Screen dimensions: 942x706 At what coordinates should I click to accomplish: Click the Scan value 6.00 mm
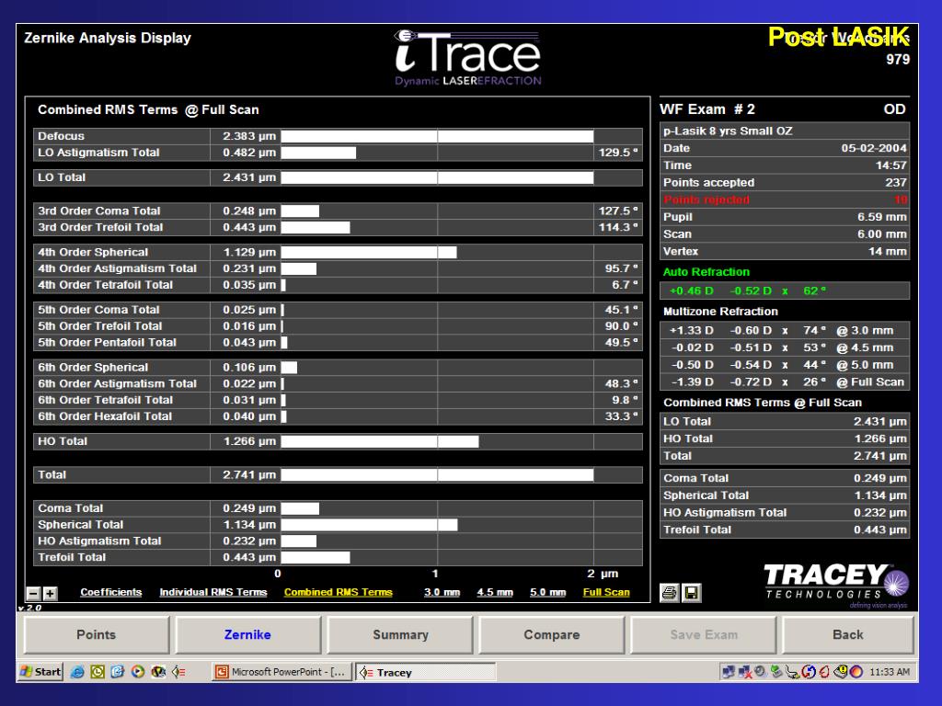tap(882, 234)
